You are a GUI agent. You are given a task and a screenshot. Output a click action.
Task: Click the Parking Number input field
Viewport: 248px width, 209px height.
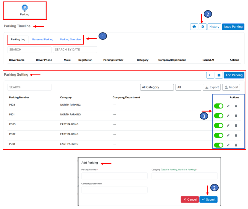pyautogui.click(x=114, y=176)
